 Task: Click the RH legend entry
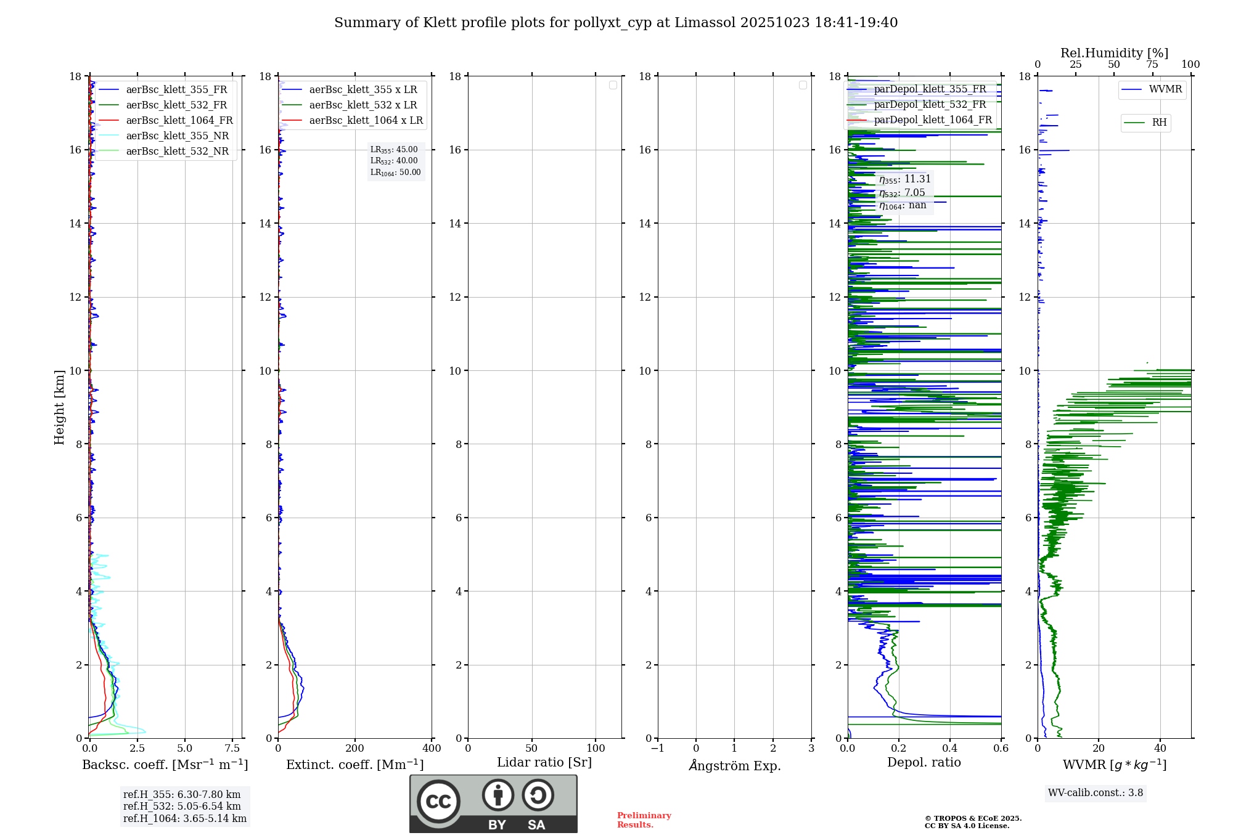(x=1158, y=123)
